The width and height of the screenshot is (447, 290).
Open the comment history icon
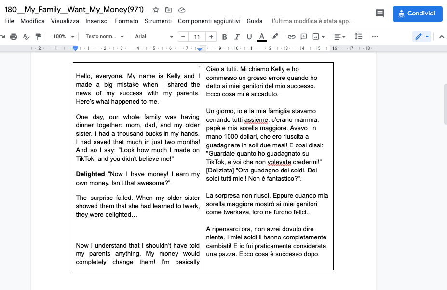tap(380, 13)
